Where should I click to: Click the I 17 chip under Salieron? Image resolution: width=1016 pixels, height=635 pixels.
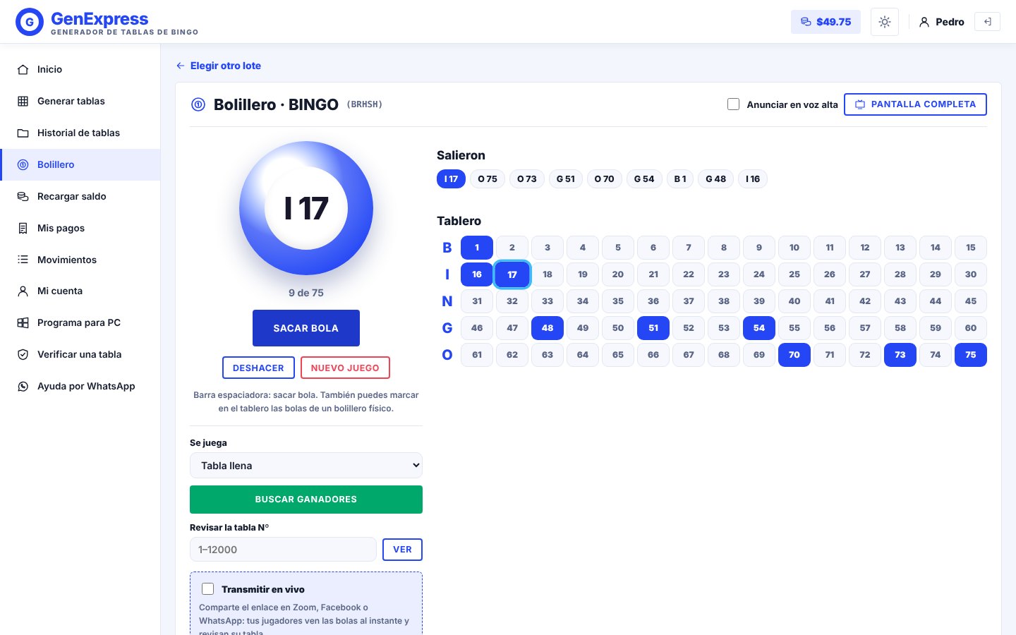(451, 179)
